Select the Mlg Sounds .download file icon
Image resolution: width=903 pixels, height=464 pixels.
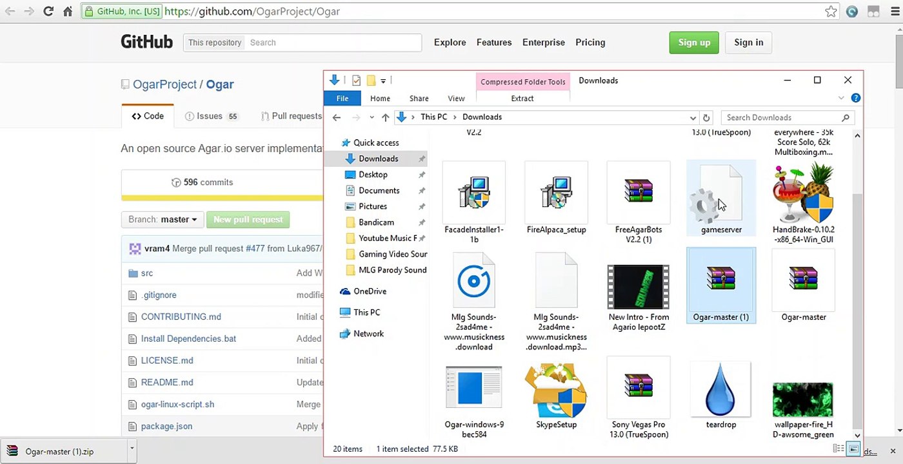pos(474,280)
